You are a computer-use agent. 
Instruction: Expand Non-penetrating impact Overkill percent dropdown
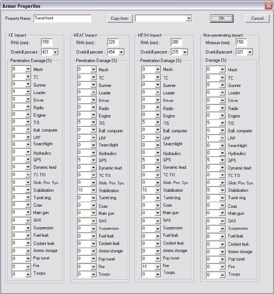[x=250, y=52]
